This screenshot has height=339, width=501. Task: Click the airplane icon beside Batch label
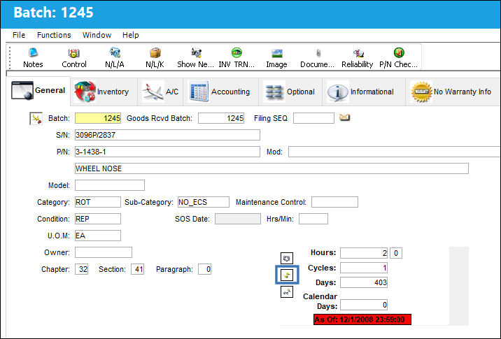point(36,118)
